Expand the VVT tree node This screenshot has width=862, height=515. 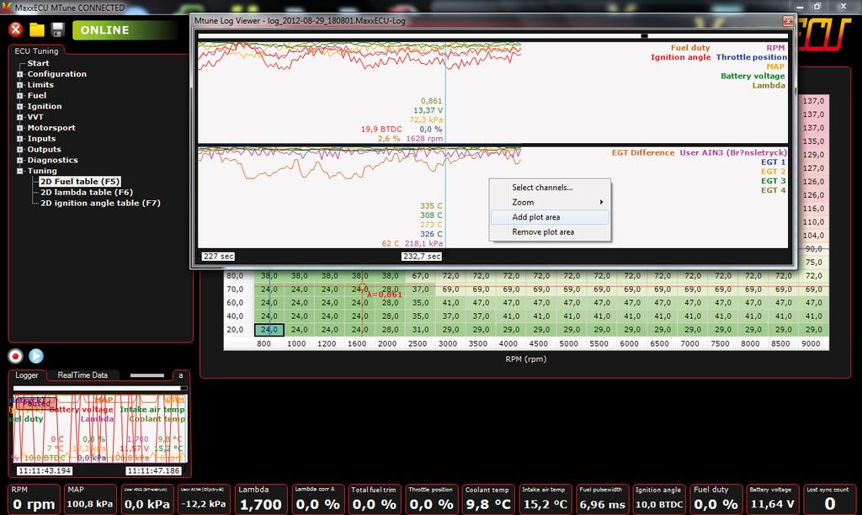(20, 117)
